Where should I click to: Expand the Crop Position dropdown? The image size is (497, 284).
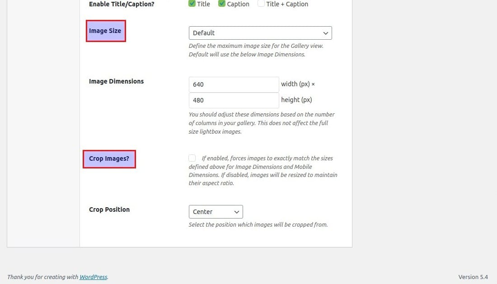coord(216,212)
